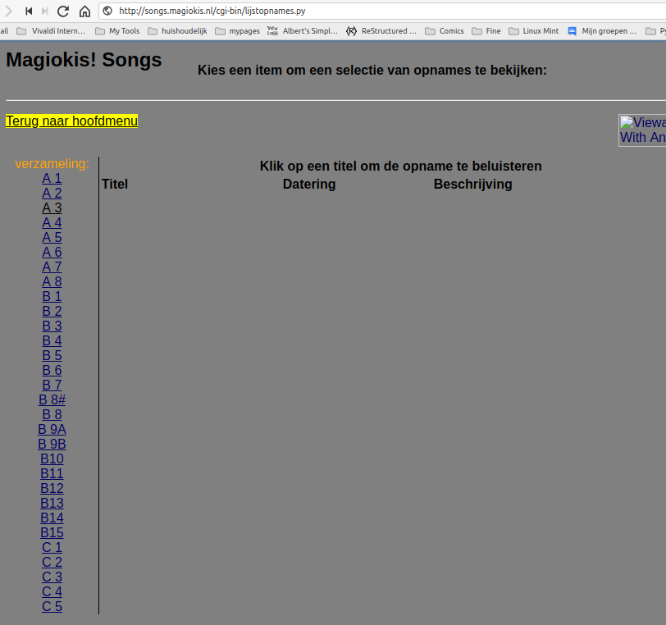Open collection C 2
Image resolution: width=666 pixels, height=625 pixels.
click(52, 562)
